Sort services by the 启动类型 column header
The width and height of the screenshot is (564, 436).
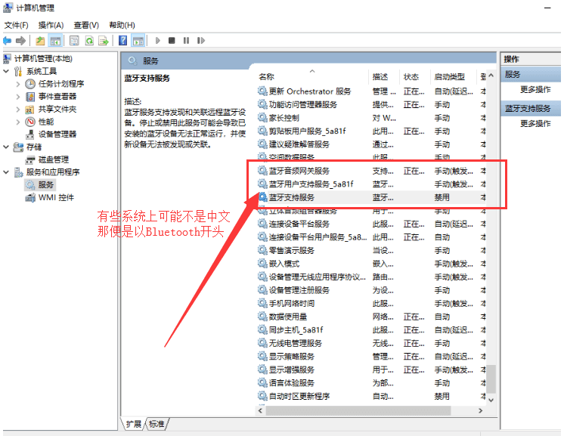[x=449, y=77]
